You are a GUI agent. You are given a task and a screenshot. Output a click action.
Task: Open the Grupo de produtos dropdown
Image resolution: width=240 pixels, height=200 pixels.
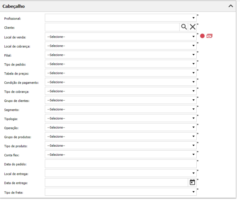(121, 136)
